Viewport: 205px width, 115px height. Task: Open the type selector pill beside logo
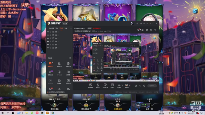click(x=65, y=24)
